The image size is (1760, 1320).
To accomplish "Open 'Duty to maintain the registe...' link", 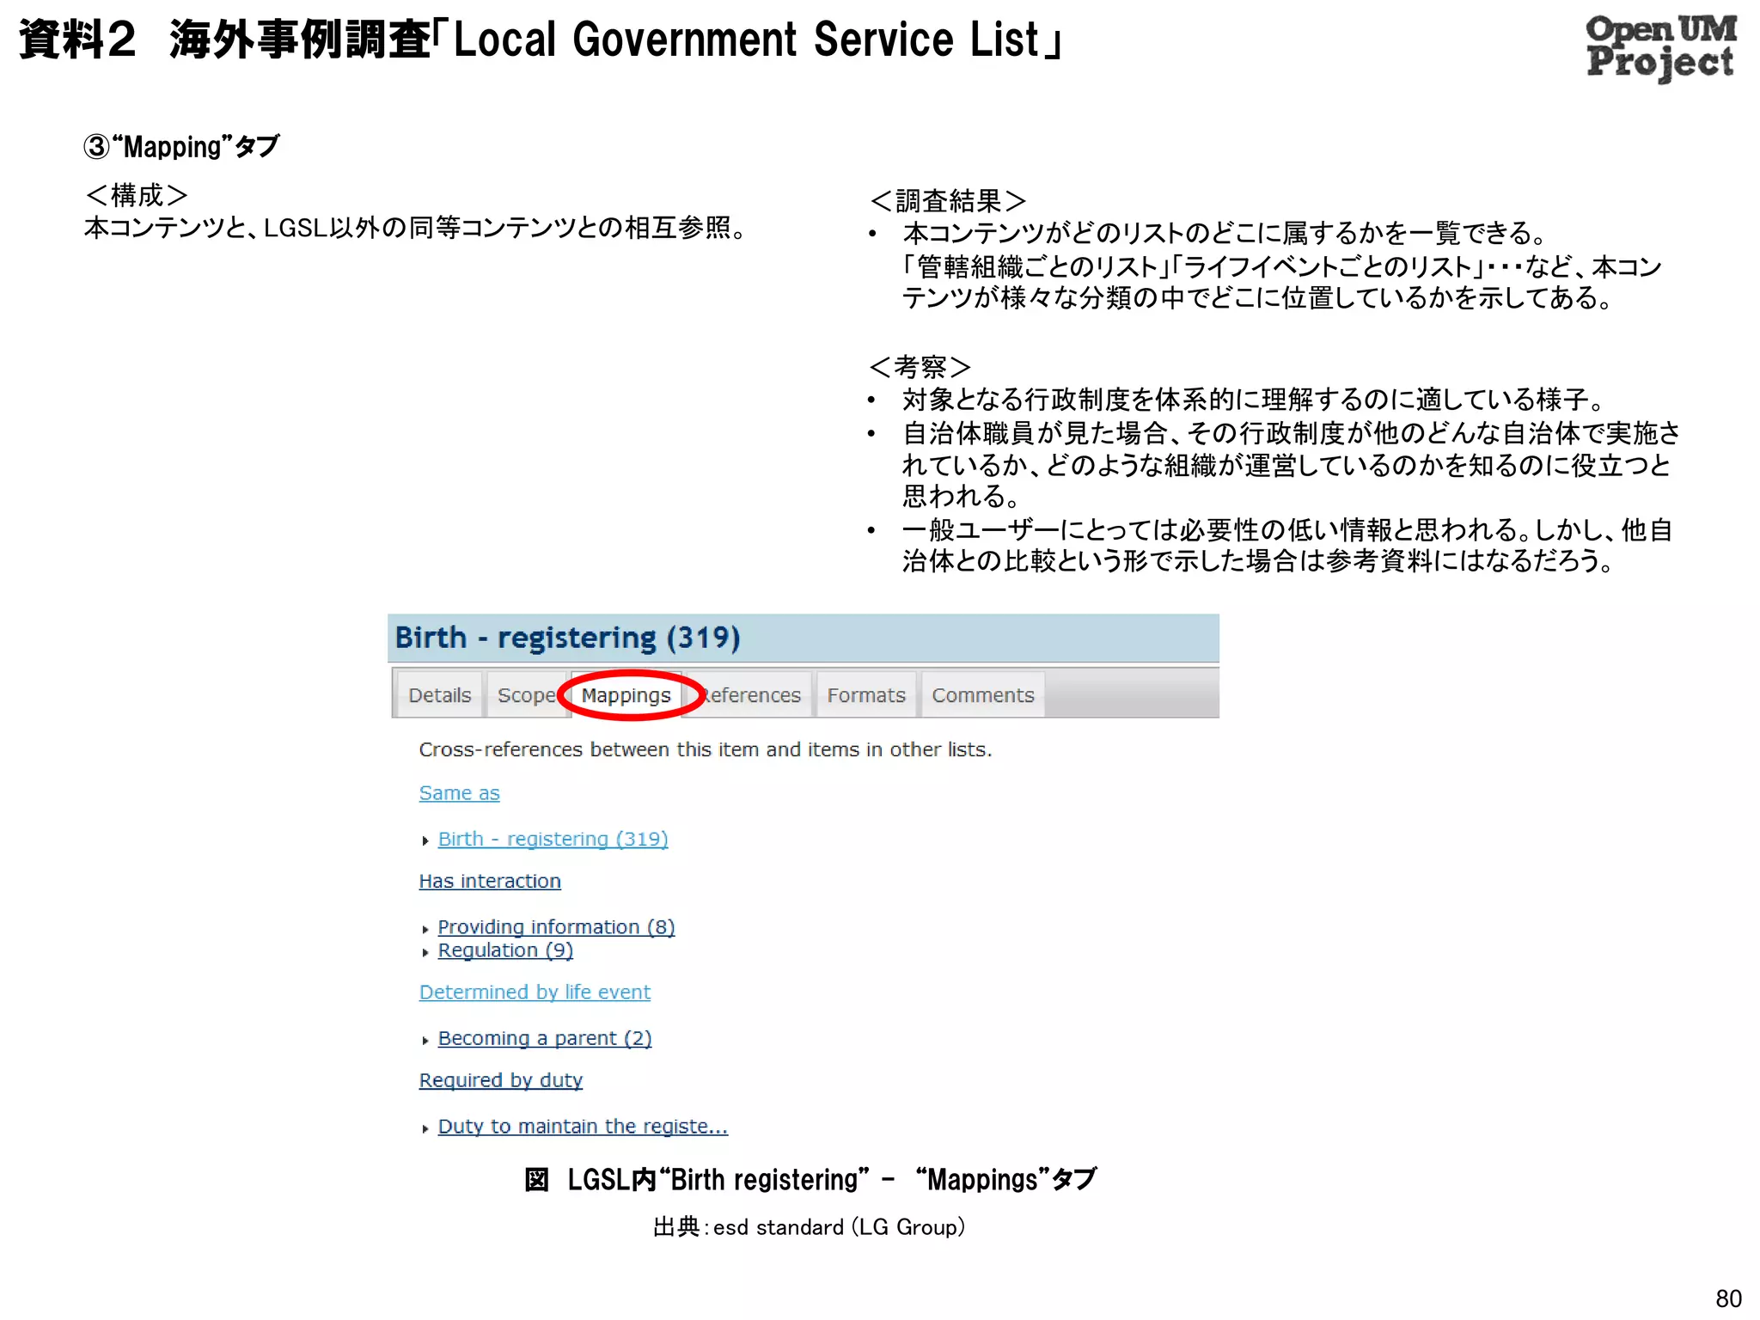I will pos(583,1126).
